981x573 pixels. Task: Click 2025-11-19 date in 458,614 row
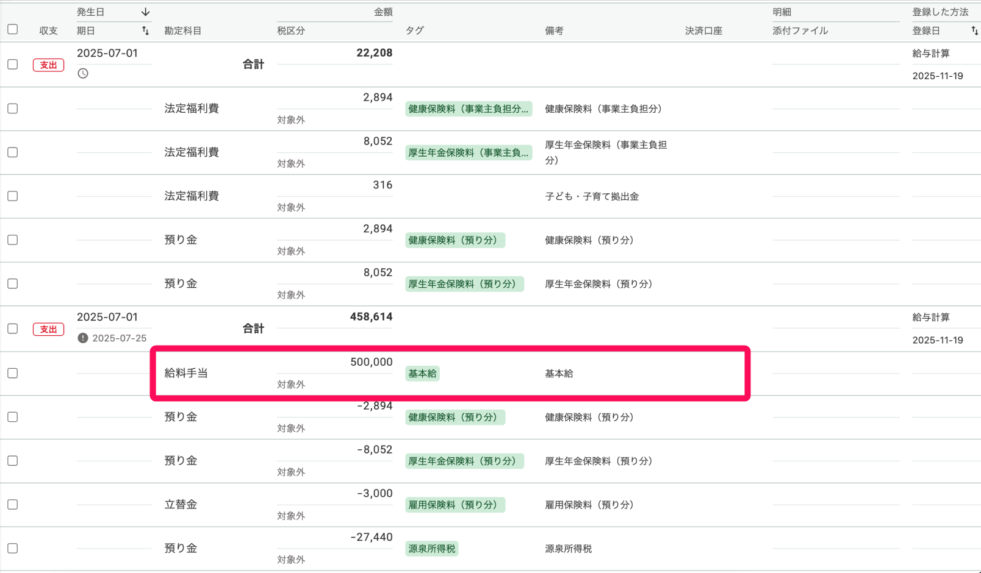pyautogui.click(x=938, y=340)
